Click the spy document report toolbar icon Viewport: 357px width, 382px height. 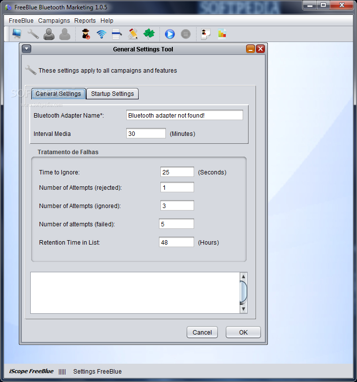205,34
